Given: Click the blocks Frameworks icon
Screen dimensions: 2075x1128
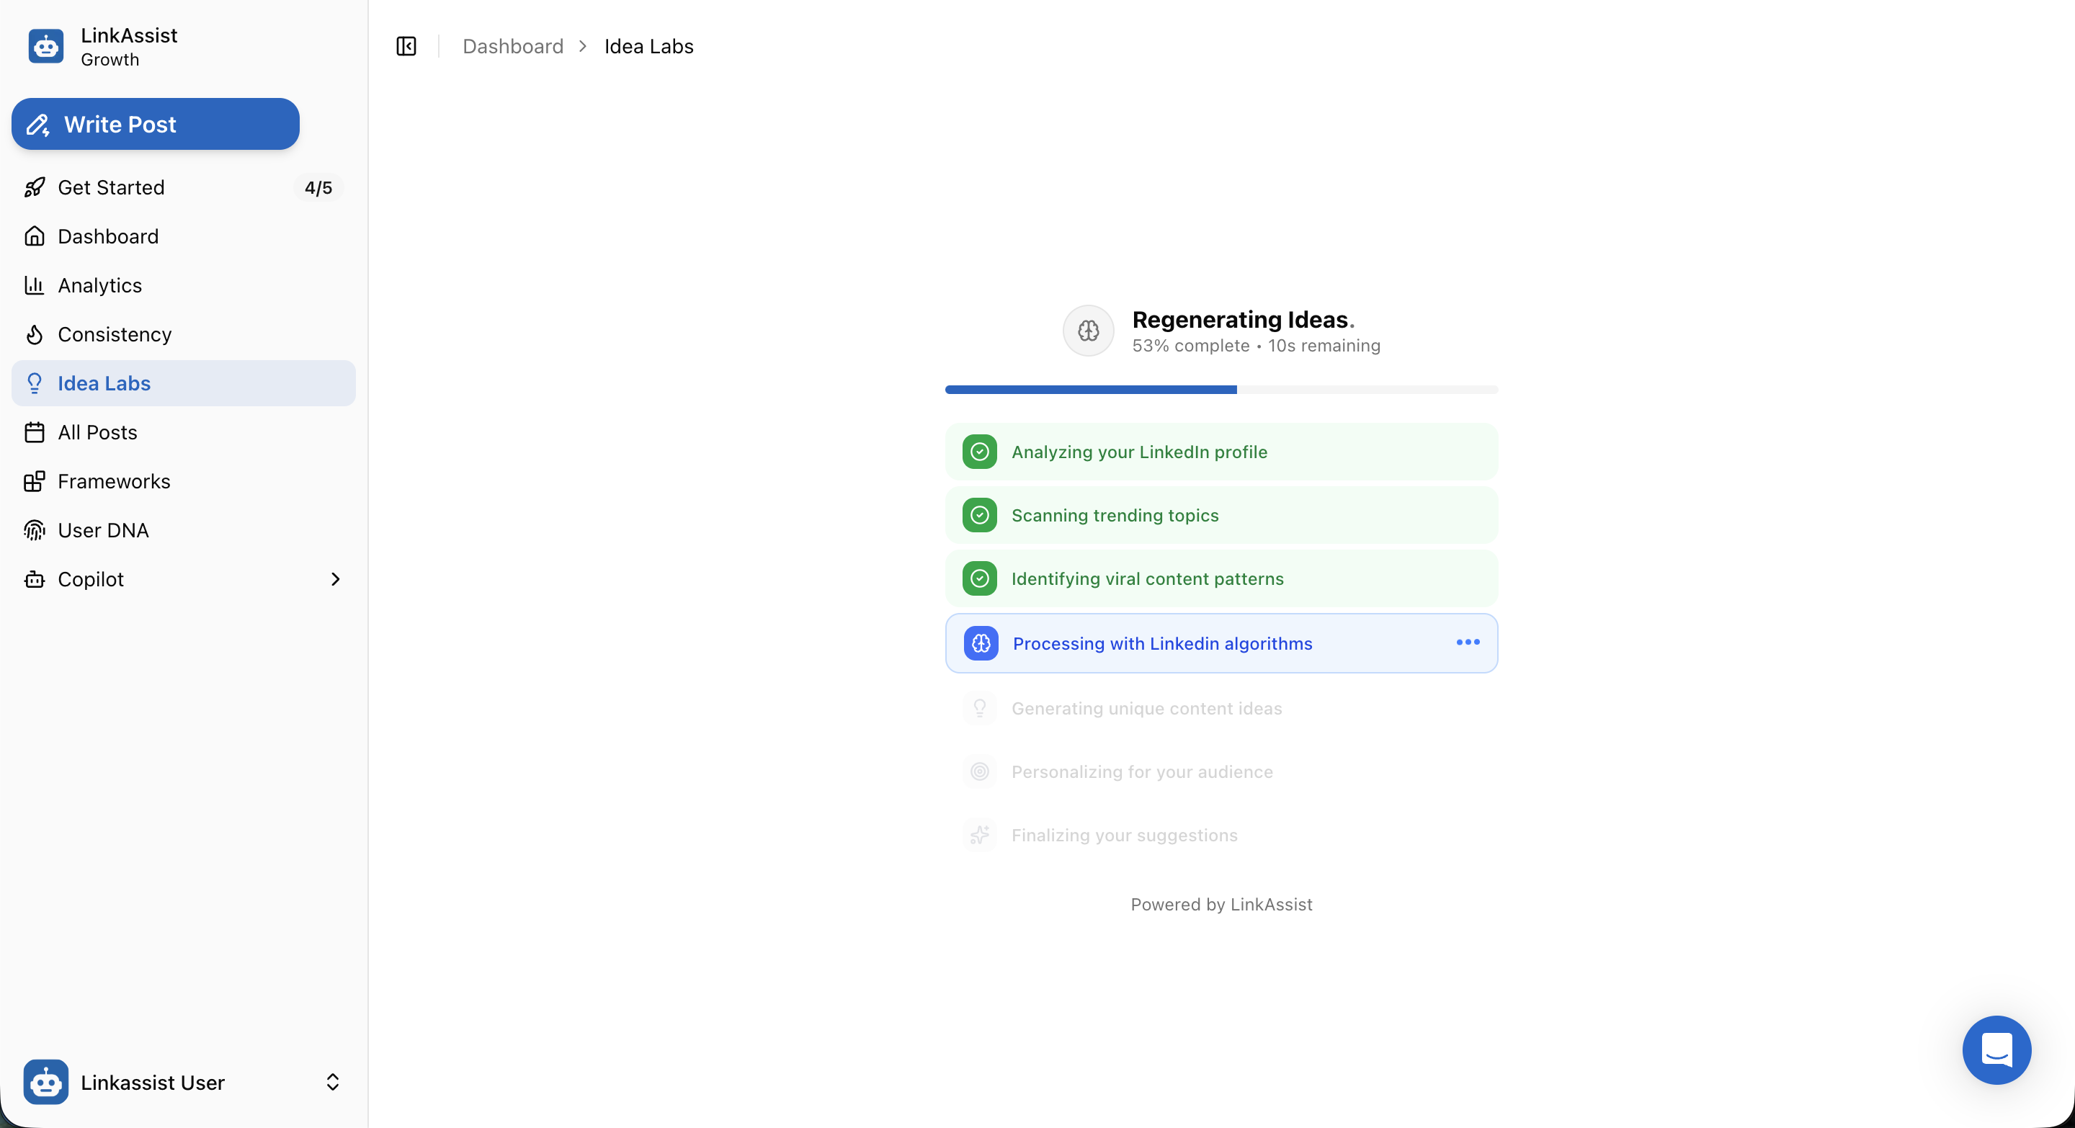Looking at the screenshot, I should [x=35, y=481].
